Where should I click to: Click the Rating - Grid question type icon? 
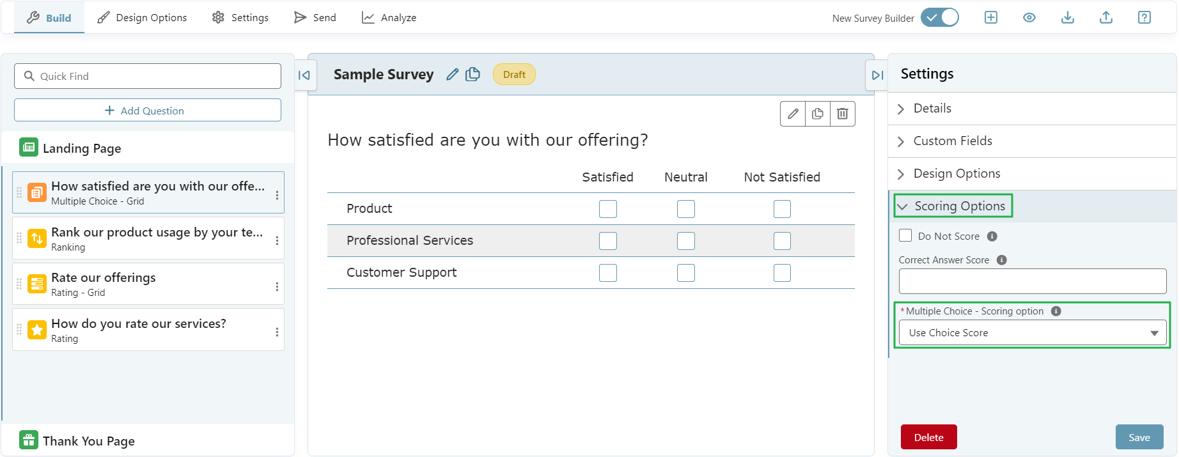point(37,284)
